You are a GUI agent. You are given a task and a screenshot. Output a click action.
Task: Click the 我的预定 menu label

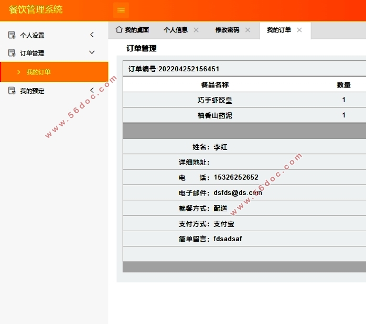pos(32,91)
